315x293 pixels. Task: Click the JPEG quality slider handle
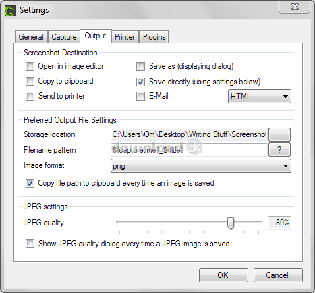click(x=231, y=223)
